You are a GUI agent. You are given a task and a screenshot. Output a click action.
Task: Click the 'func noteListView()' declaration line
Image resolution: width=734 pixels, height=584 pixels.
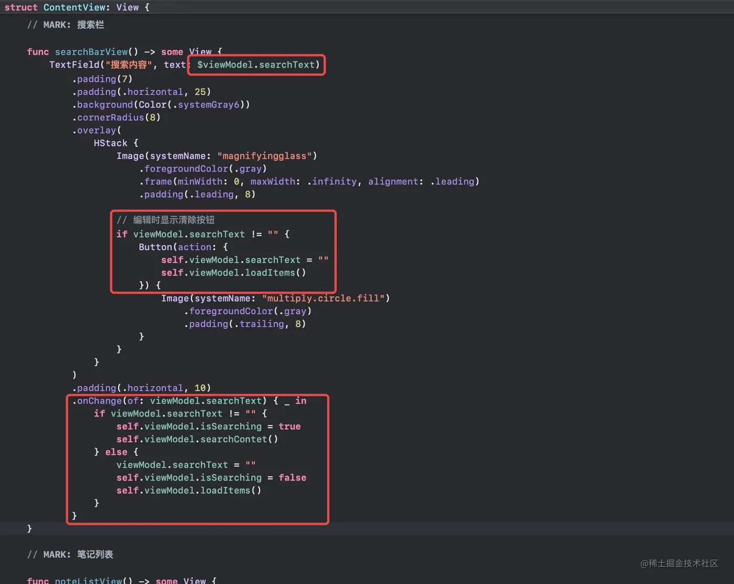click(122, 580)
